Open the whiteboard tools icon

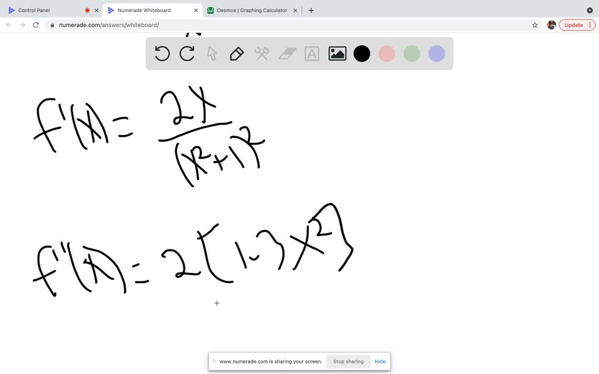pos(261,53)
